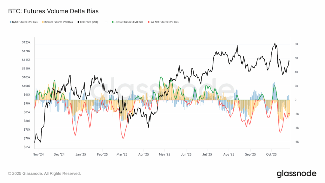Click the chart title BTC: Futures Volume Delta Bias
The width and height of the screenshot is (325, 183).
(x=53, y=11)
